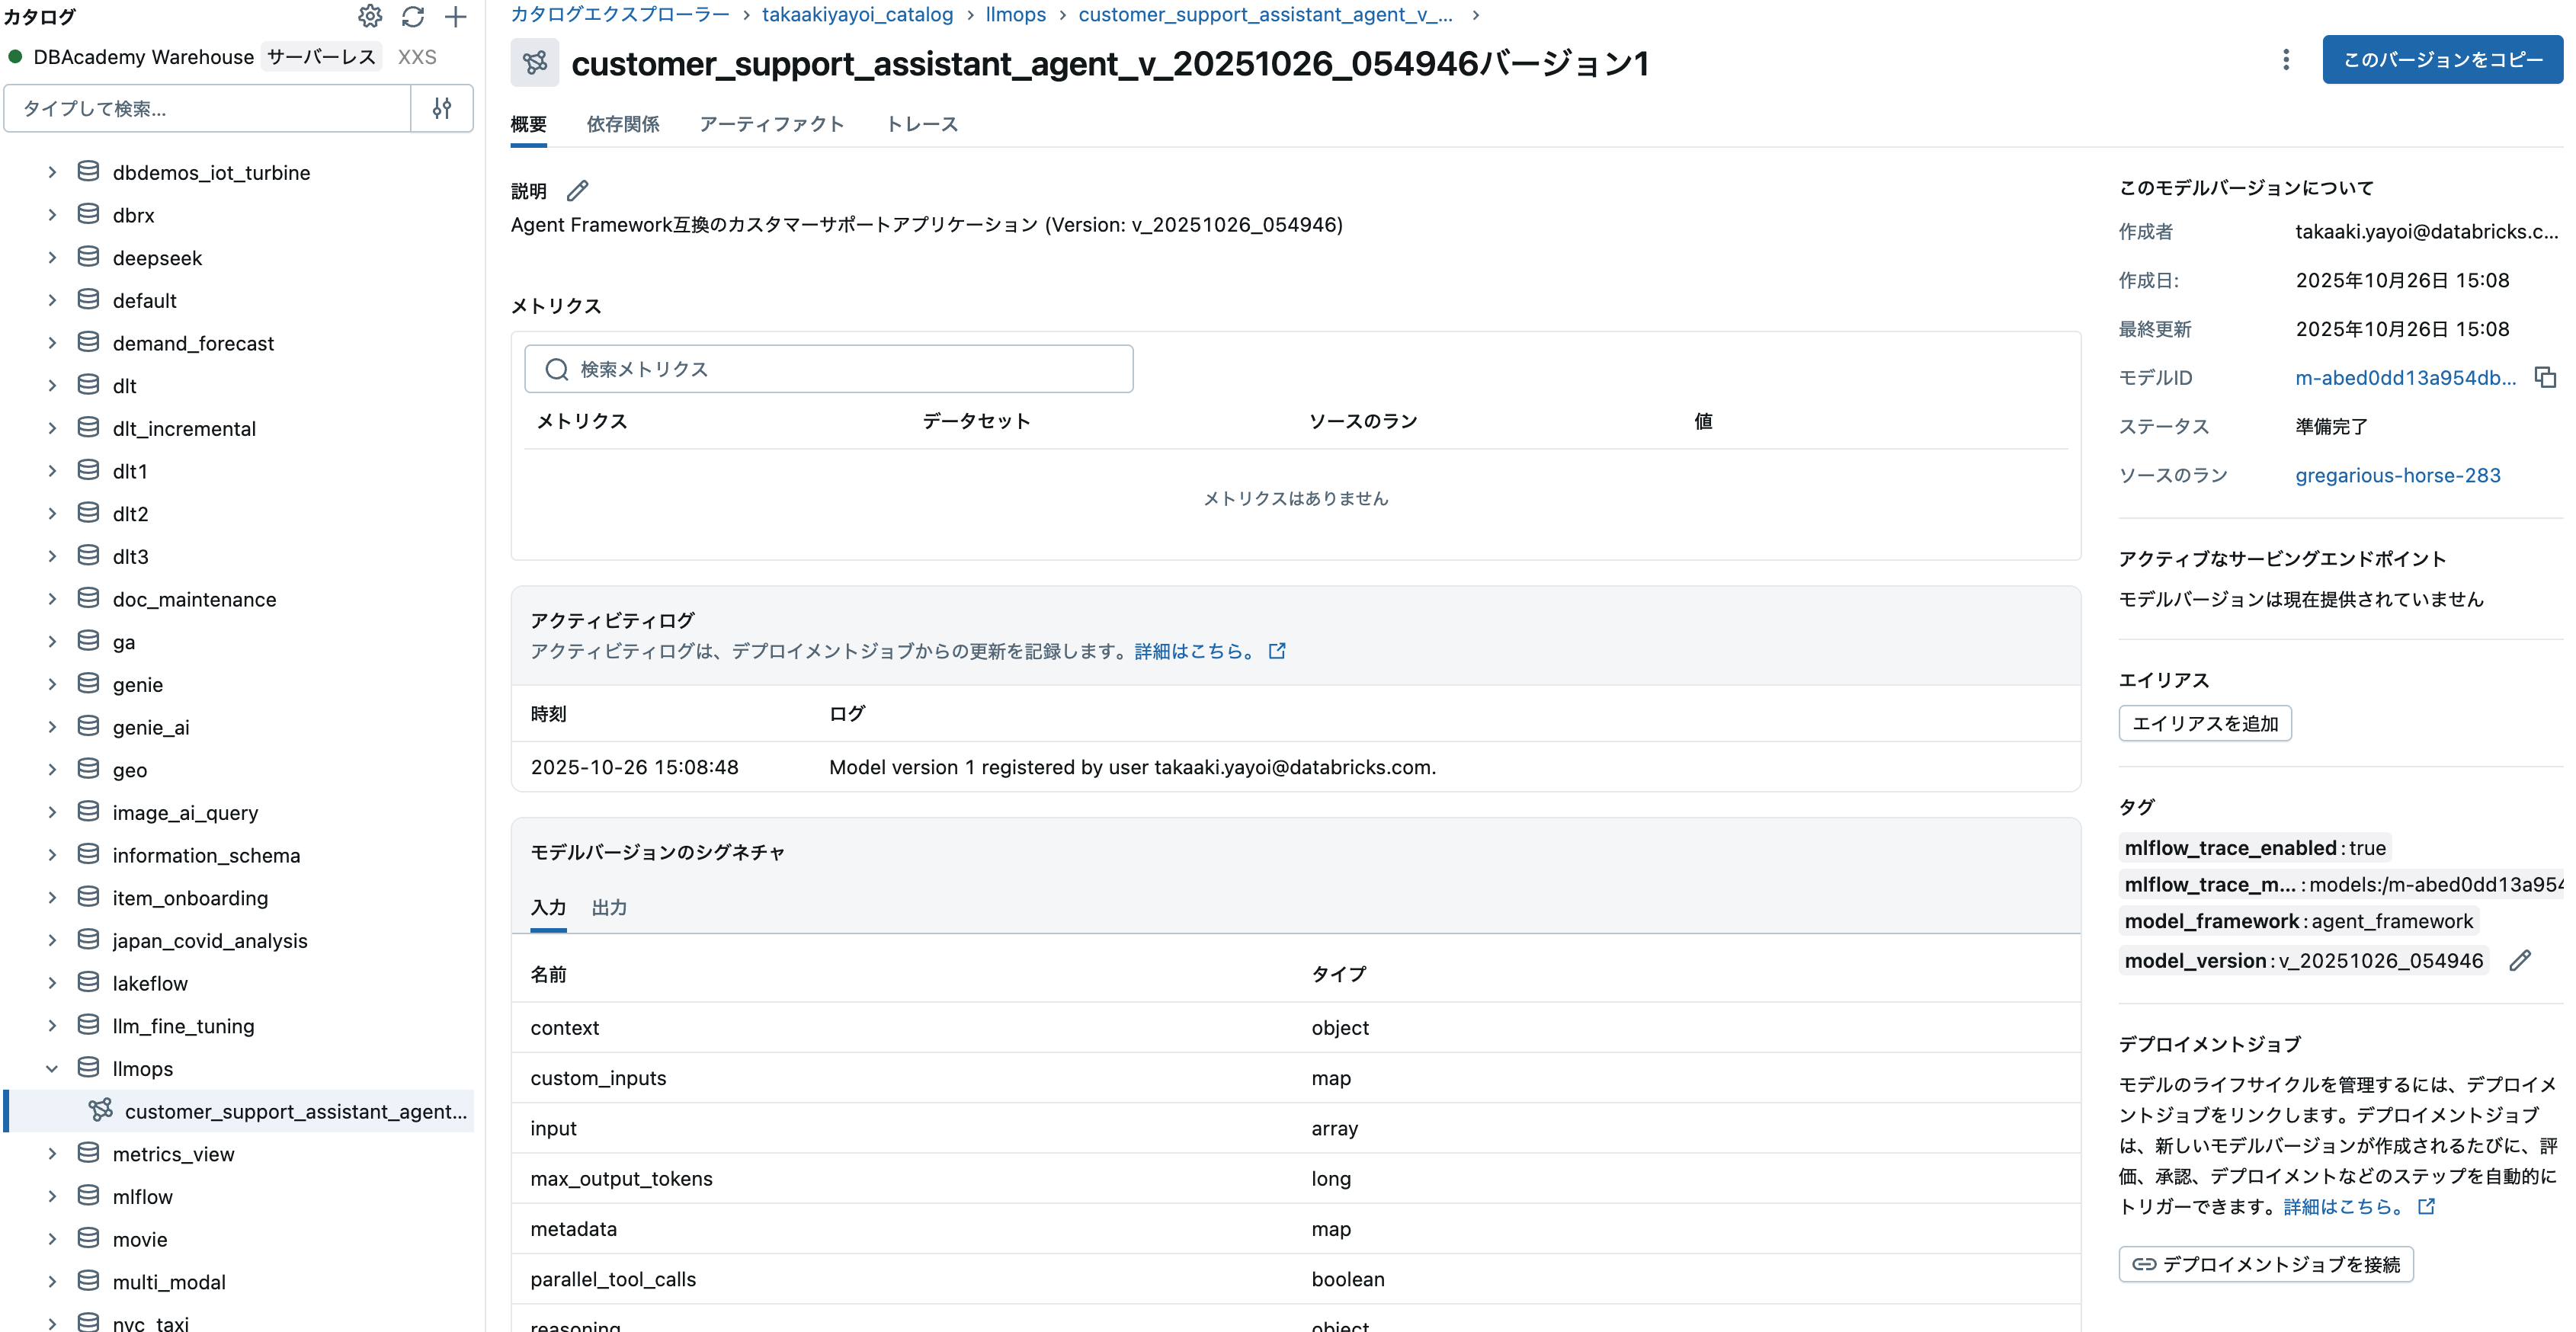Open the トレース tab
The image size is (2576, 1332).
click(921, 124)
